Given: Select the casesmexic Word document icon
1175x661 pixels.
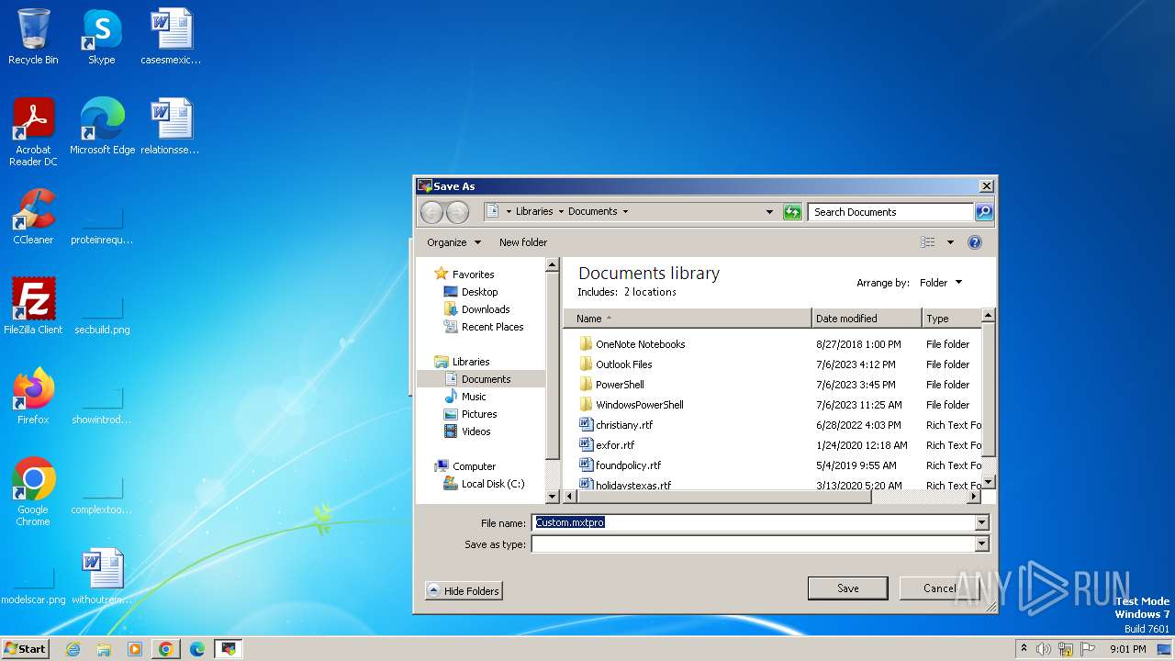Looking at the screenshot, I should (x=171, y=37).
